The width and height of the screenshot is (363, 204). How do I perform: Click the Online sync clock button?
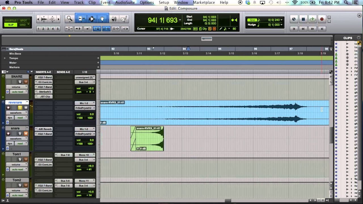point(294,19)
